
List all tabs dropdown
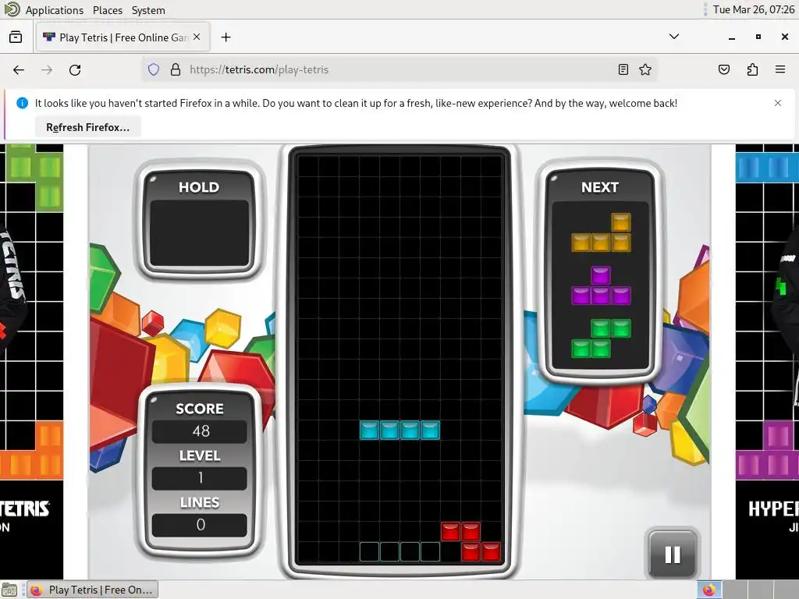click(674, 37)
